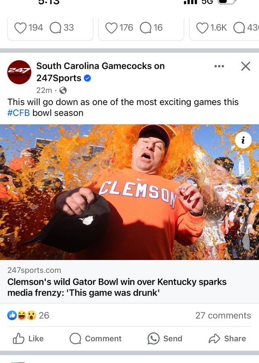259x363 pixels.
Task: Open the reactions list showing 26
Action: pyautogui.click(x=28, y=315)
